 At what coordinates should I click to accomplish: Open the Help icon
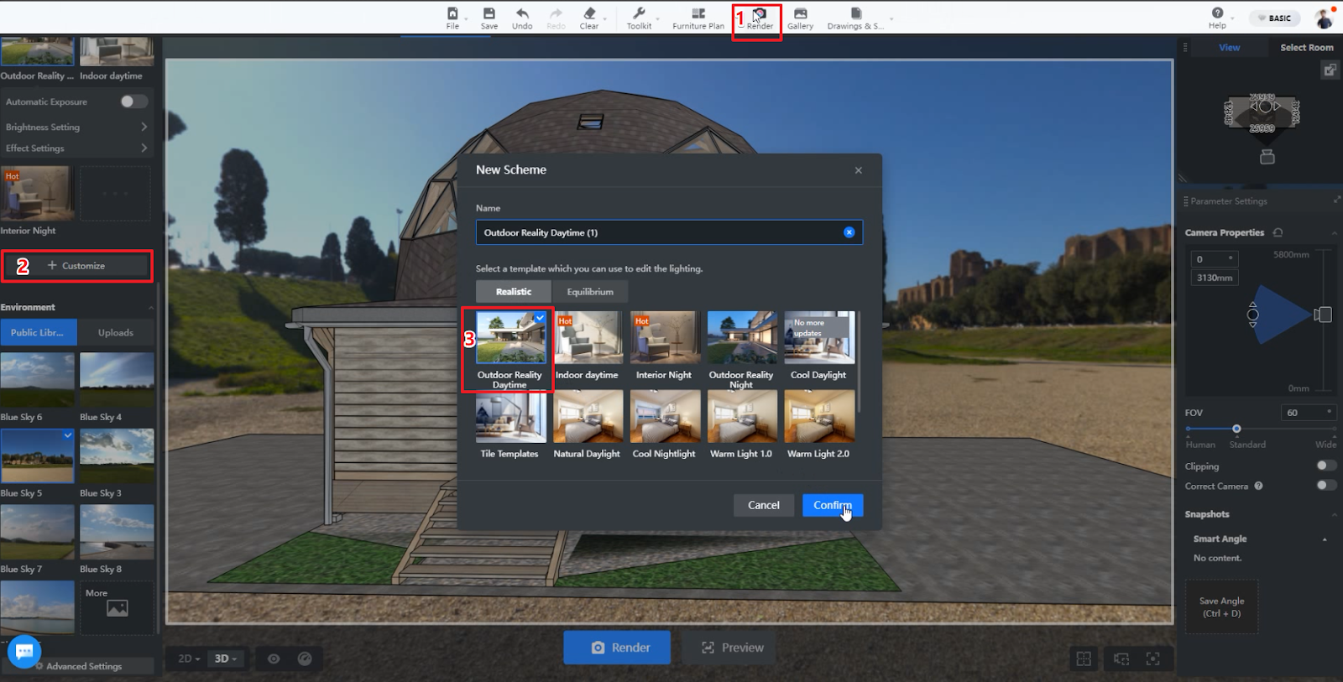(x=1217, y=13)
